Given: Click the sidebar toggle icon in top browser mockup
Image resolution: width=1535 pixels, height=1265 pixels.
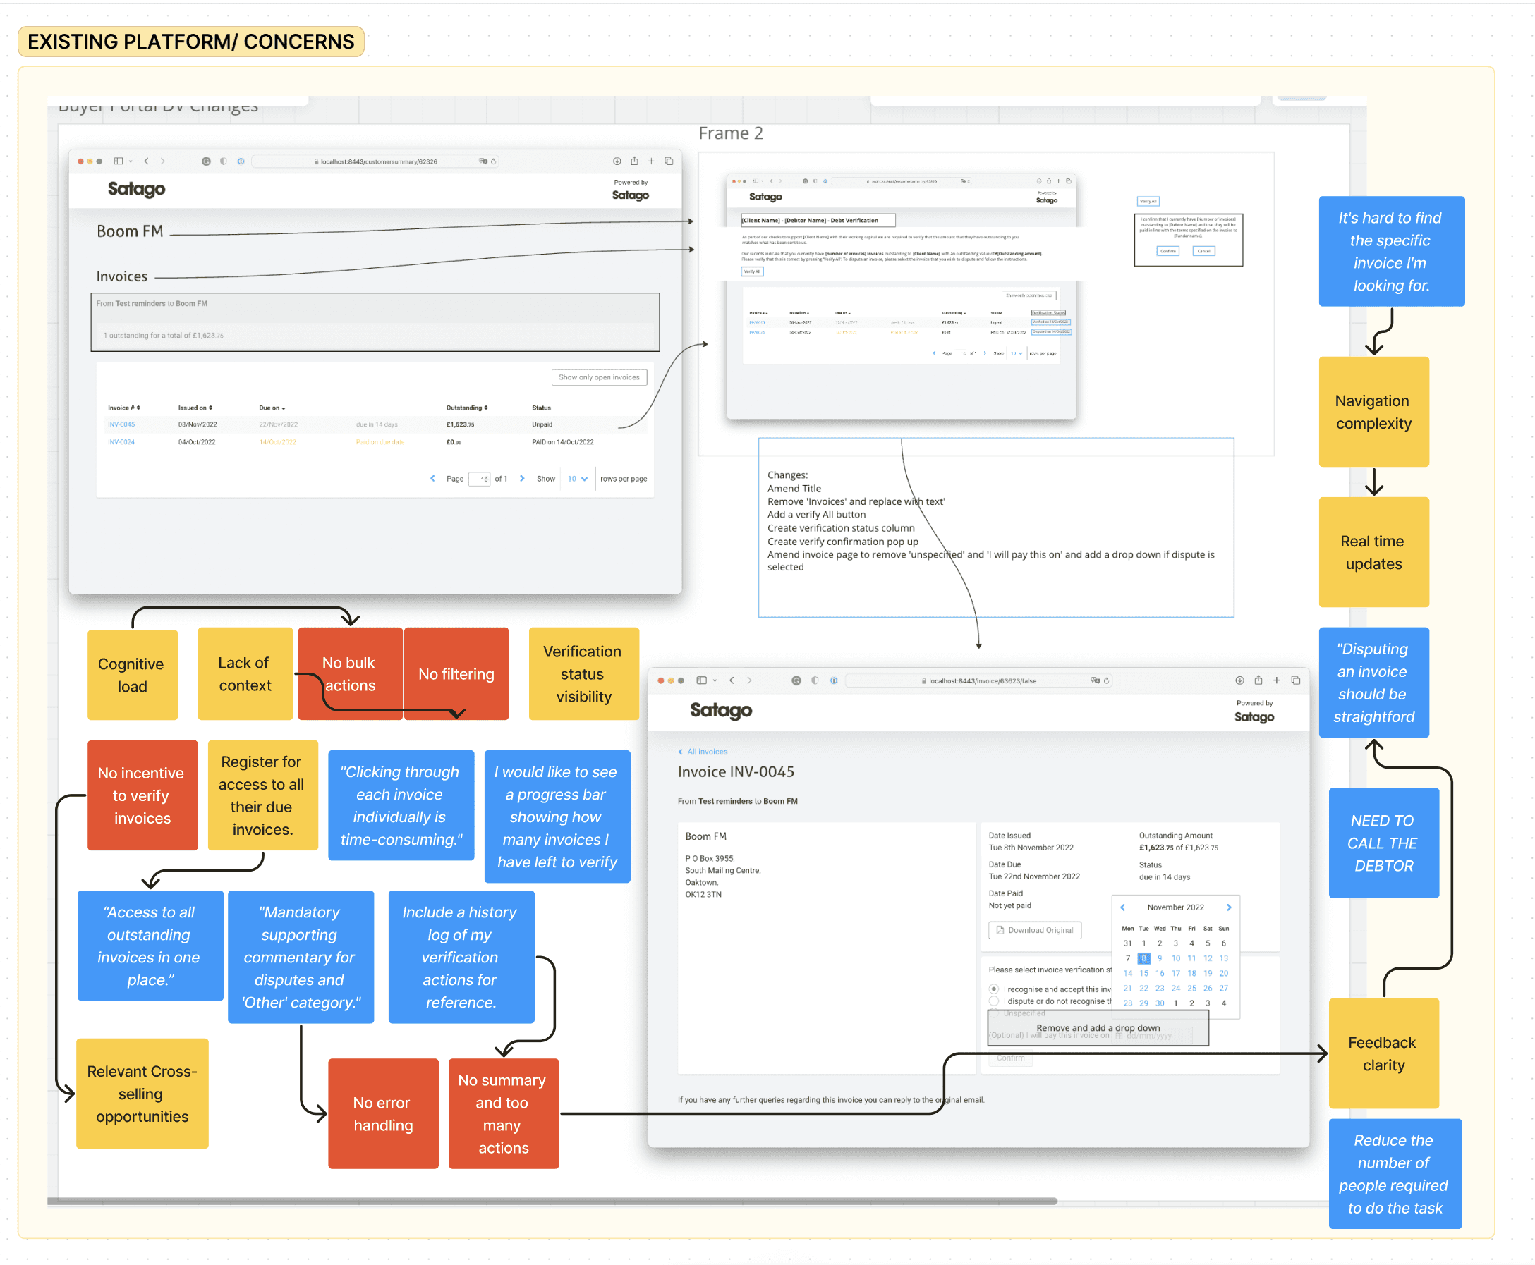Looking at the screenshot, I should tap(118, 161).
